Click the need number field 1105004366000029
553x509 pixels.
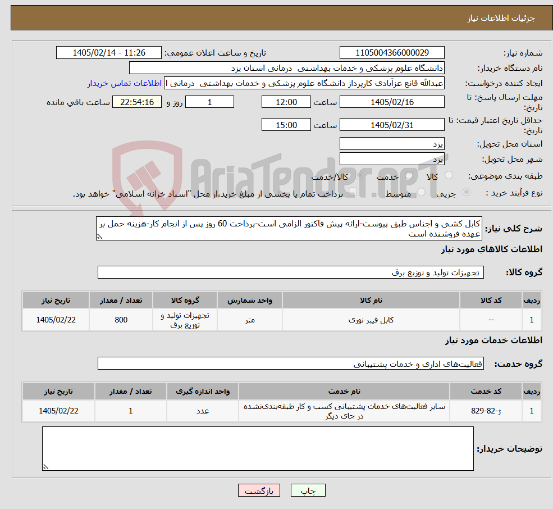click(392, 53)
